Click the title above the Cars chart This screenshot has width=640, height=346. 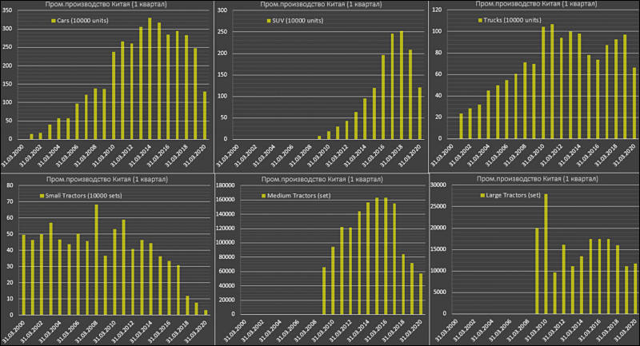(106, 4)
